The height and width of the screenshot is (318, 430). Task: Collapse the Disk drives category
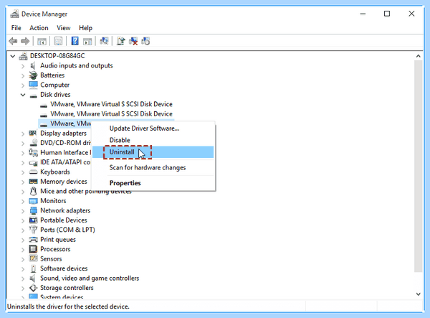coord(23,95)
